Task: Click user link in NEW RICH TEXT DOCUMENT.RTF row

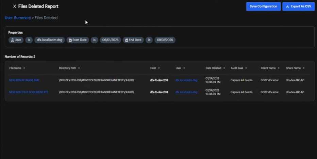Action: pyautogui.click(x=186, y=92)
